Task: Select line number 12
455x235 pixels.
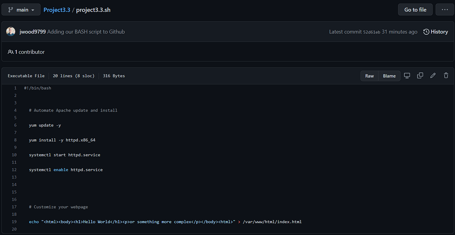Action: coord(14,170)
